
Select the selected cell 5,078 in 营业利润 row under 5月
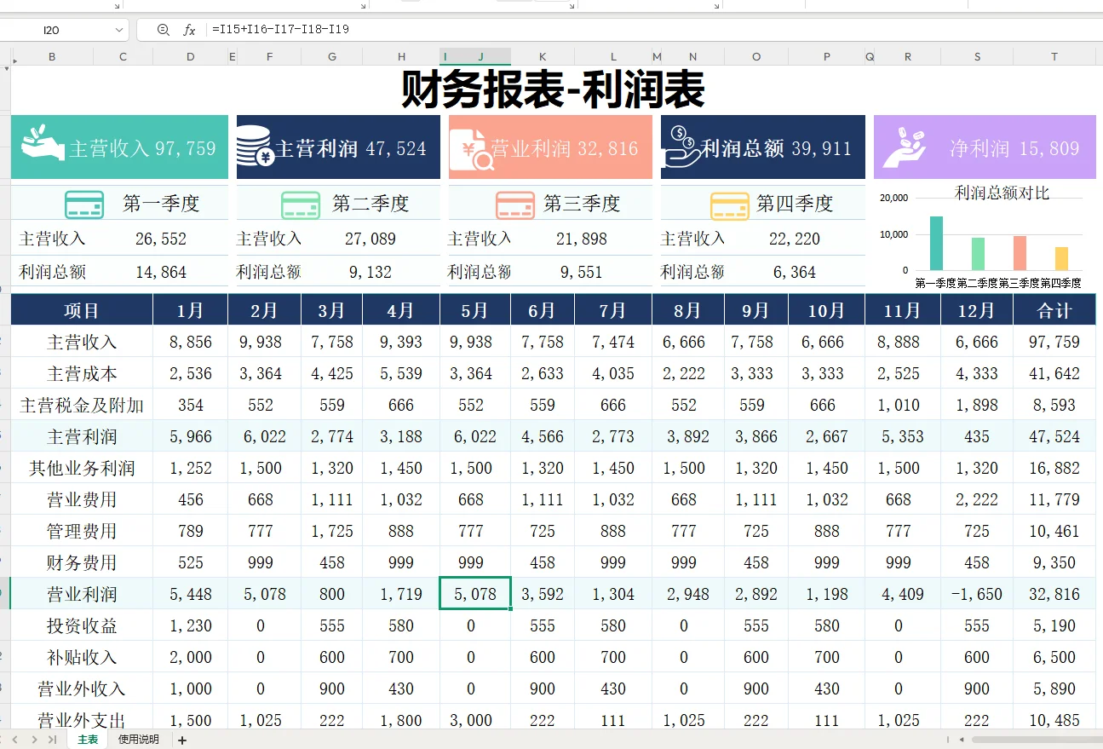click(475, 594)
